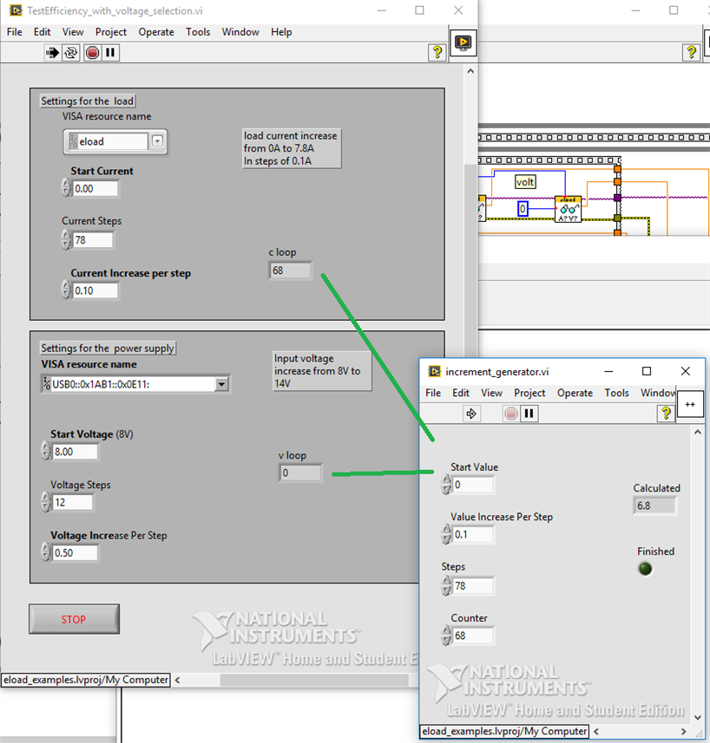
Task: Toggle the Finished LED indicator
Action: coord(645,570)
